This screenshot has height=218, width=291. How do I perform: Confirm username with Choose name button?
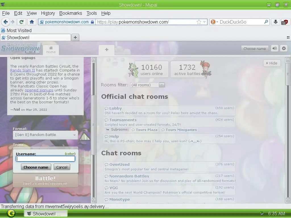pos(36,167)
